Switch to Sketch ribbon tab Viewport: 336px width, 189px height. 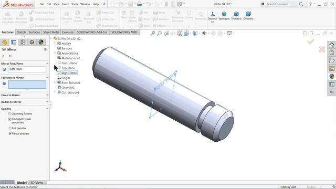[x=21, y=32]
